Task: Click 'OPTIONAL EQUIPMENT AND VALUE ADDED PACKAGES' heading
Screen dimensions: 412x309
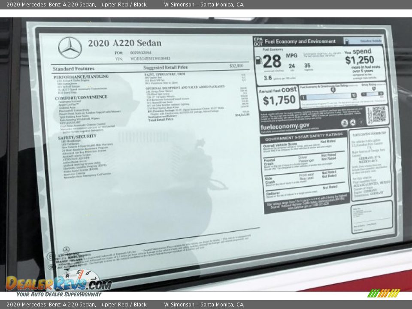Action: 185,87
